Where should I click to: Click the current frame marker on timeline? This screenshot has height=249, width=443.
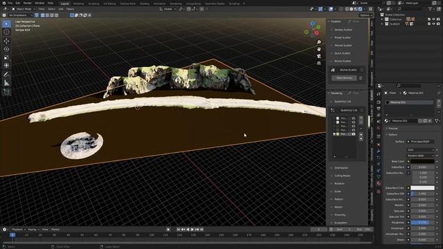click(x=12, y=235)
